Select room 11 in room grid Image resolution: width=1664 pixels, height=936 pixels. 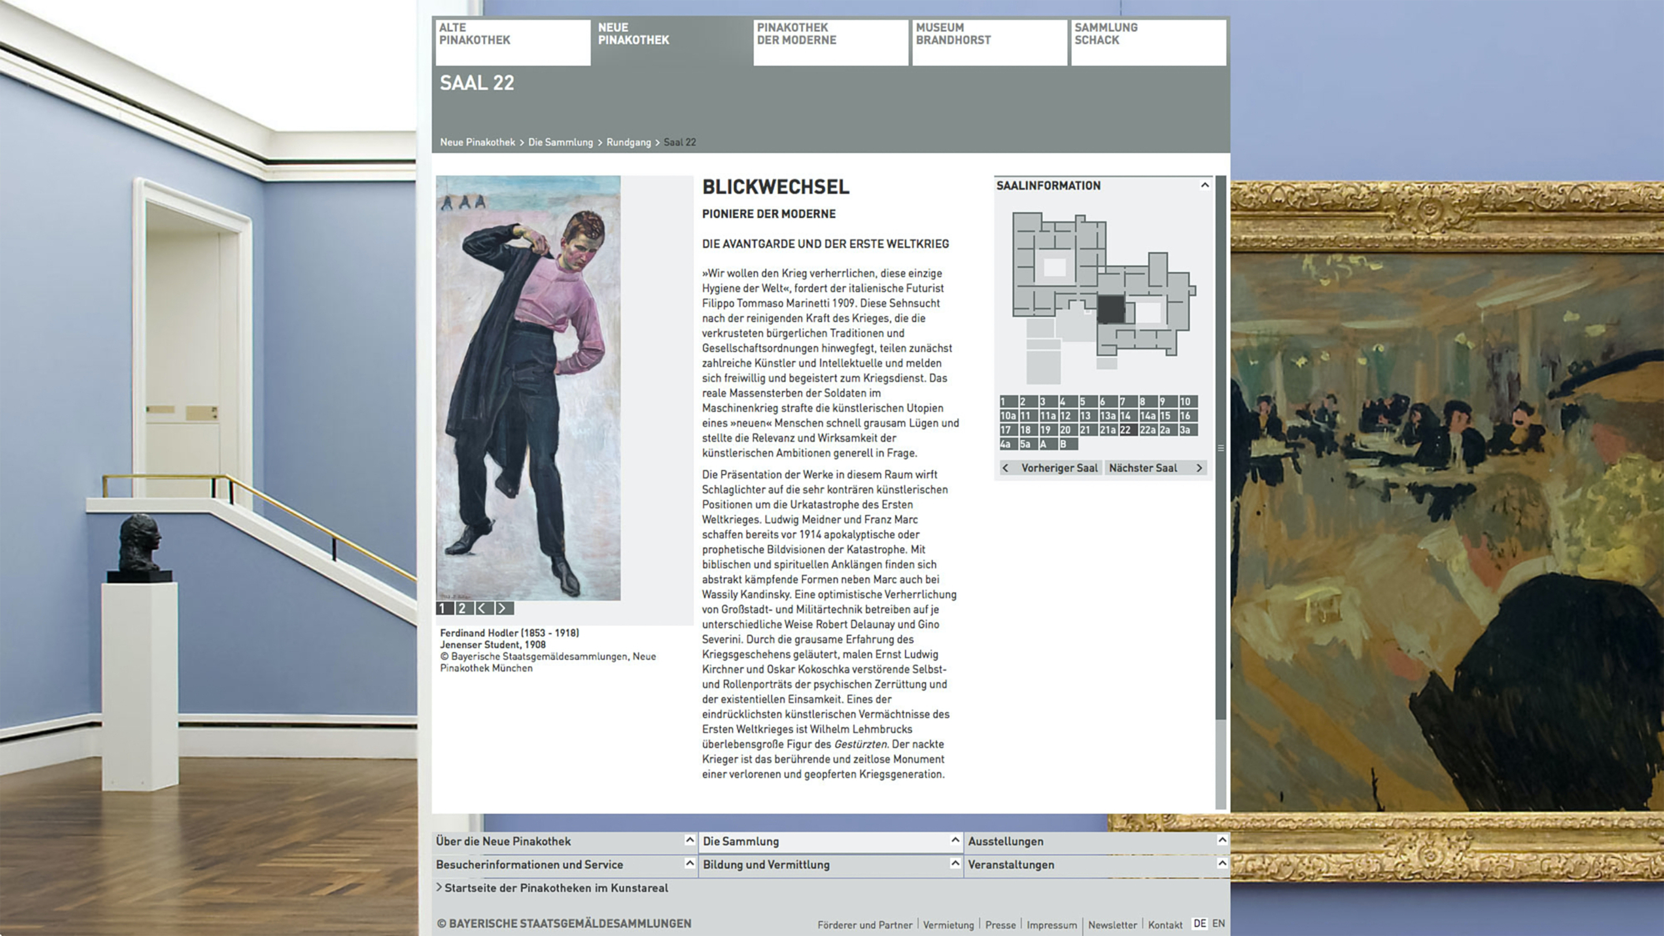point(1030,416)
